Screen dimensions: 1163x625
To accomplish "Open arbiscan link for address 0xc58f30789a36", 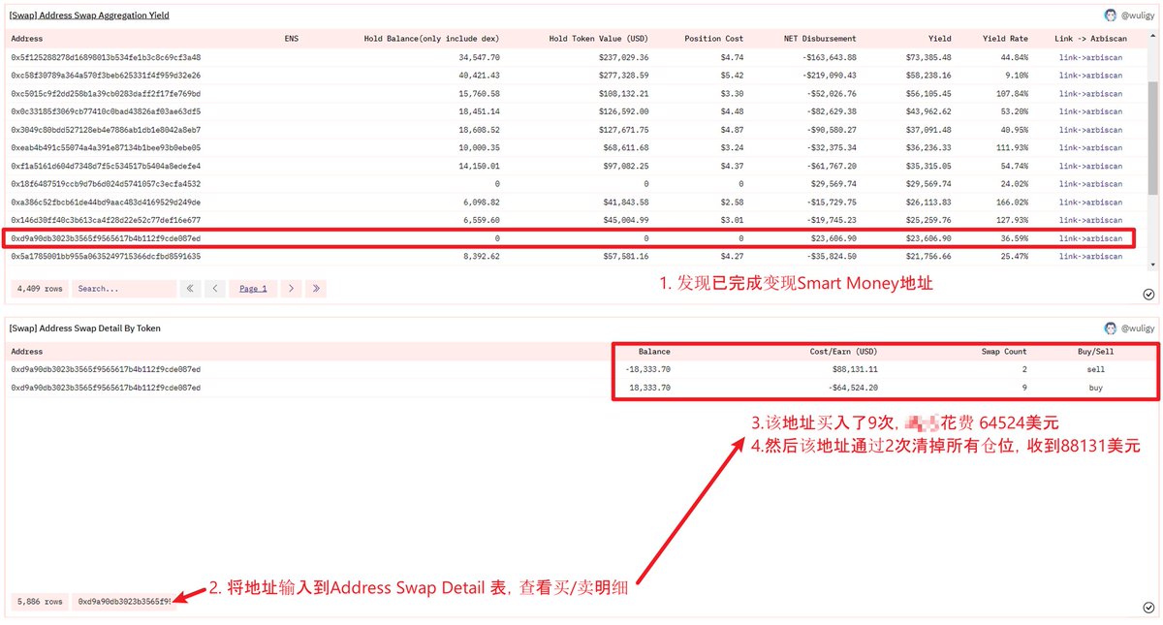I will click(1090, 76).
